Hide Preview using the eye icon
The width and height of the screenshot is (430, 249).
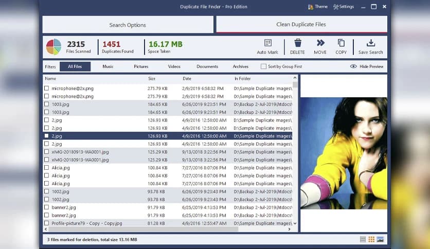[x=353, y=66]
